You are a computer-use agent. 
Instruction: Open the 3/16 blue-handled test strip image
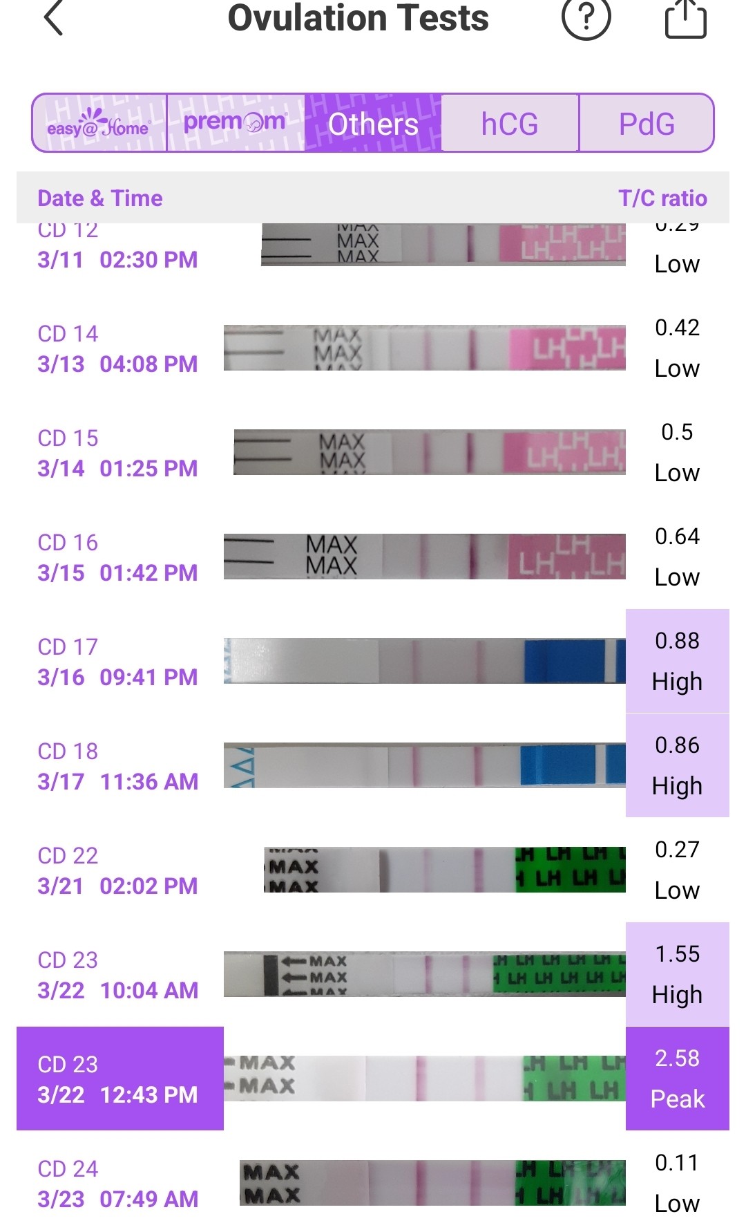tap(425, 661)
